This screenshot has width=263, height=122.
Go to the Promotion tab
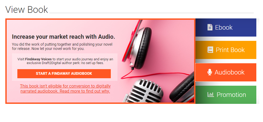(x=226, y=95)
